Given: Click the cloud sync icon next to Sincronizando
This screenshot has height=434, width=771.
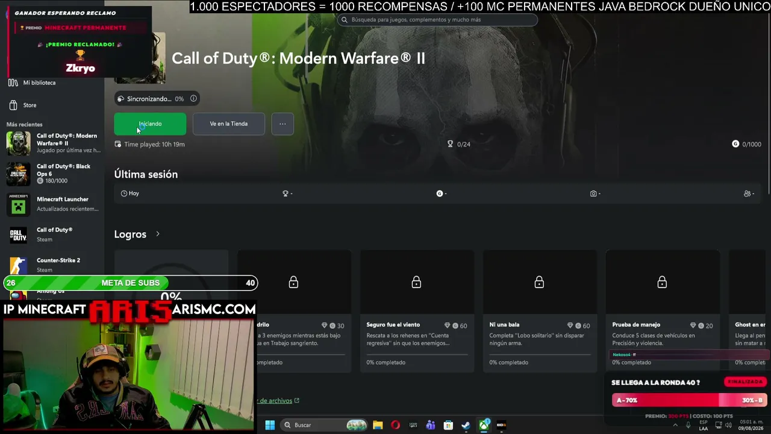Looking at the screenshot, I should pyautogui.click(x=121, y=99).
